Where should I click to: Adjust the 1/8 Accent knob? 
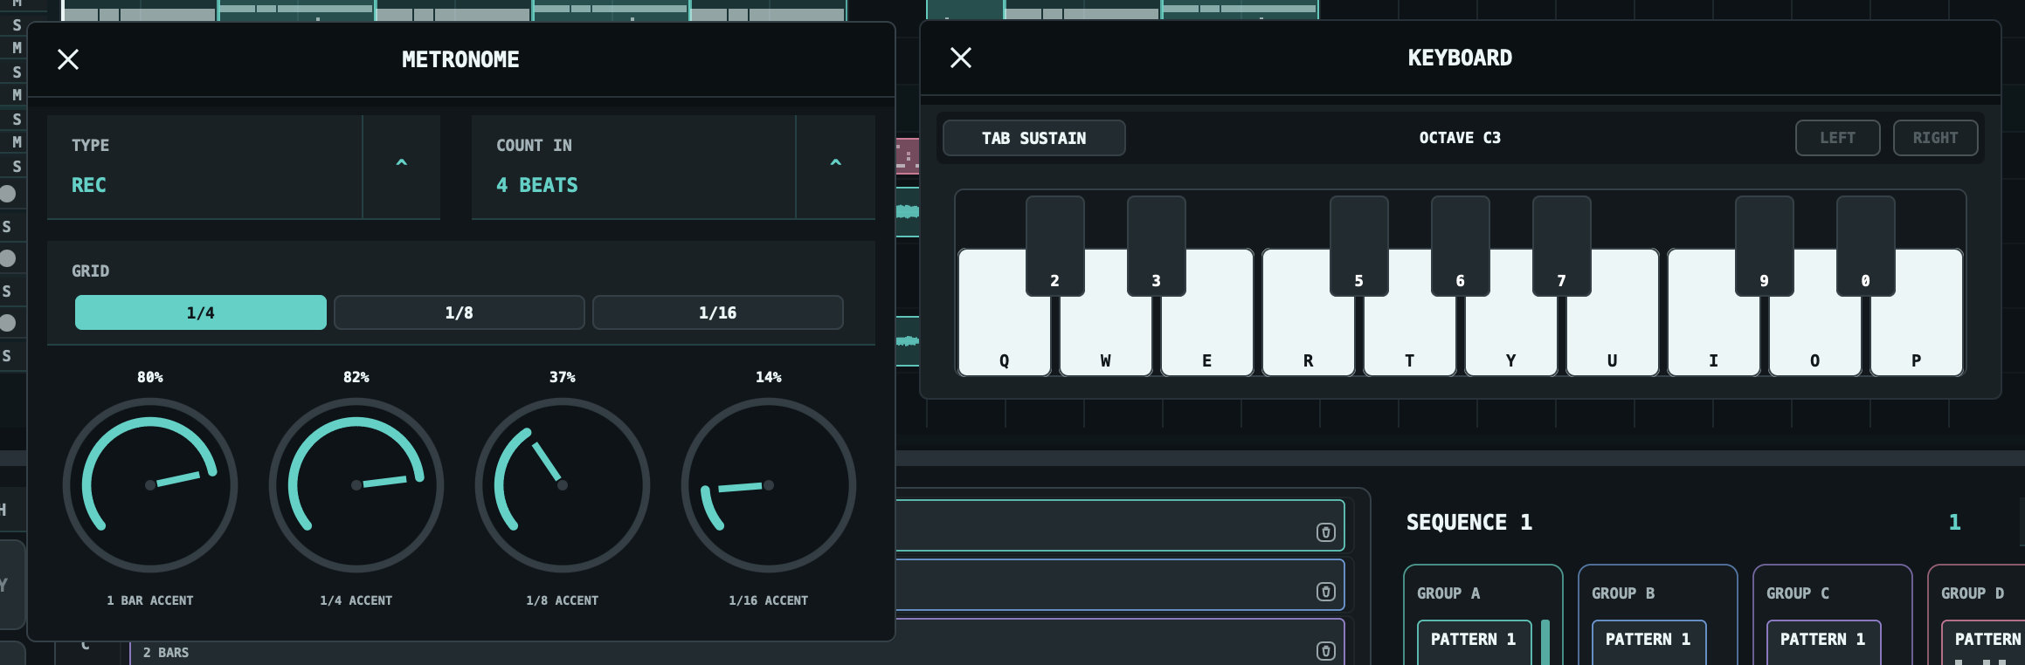coord(563,485)
